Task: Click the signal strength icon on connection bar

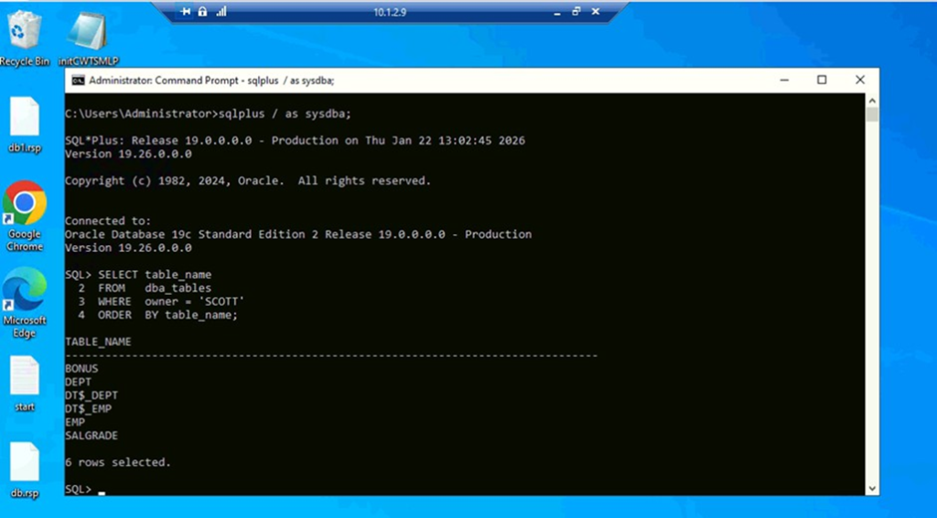Action: [221, 11]
